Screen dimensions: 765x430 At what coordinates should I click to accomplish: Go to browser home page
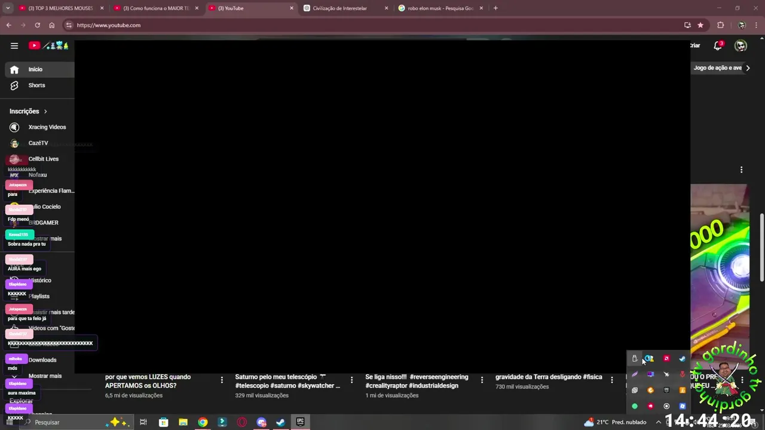point(52,25)
